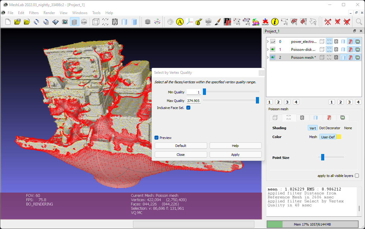Expand the power_electro layer tree row
This screenshot has height=229, width=365.
(x=268, y=42)
